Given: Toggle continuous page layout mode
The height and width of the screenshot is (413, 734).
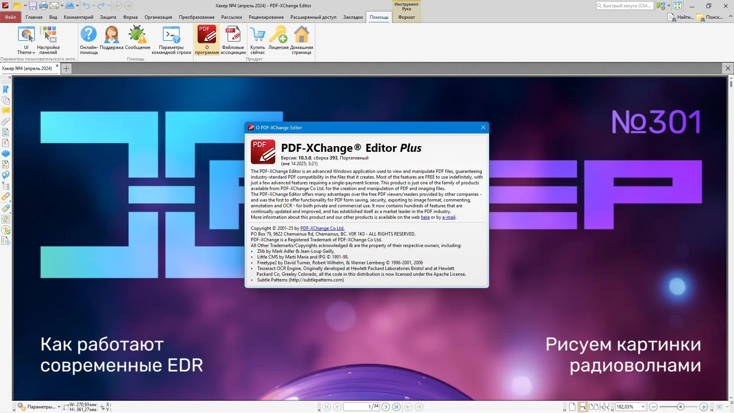Looking at the screenshot, I should pos(583,407).
